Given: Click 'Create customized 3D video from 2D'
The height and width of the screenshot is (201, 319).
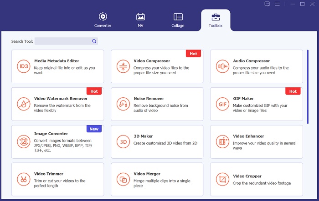Looking at the screenshot, I should 165,143.
